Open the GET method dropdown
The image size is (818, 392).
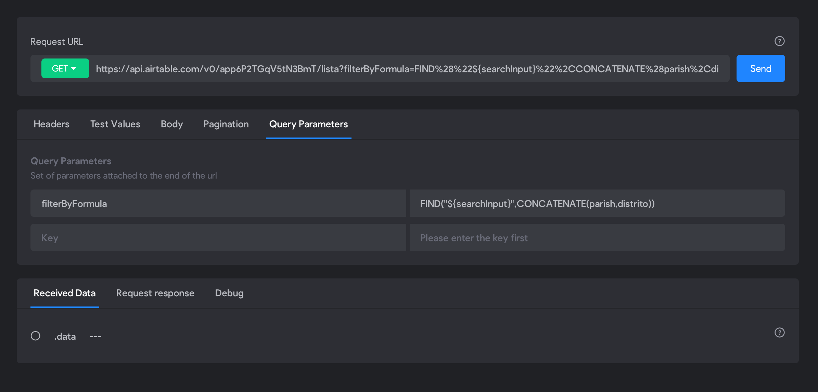pos(65,68)
